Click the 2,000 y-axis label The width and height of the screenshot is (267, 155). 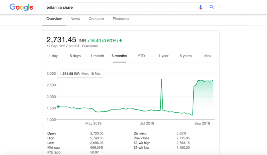point(51,97)
